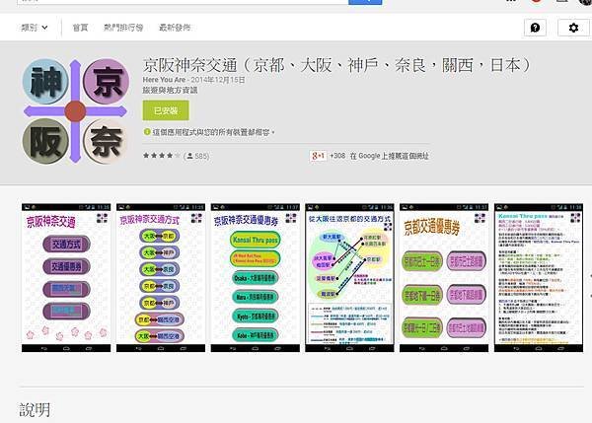The height and width of the screenshot is (423, 592).
Task: Click the 2014年12月15日 release date text
Action: click(218, 80)
